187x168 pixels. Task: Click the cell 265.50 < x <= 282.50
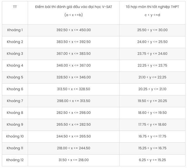pos(74,125)
